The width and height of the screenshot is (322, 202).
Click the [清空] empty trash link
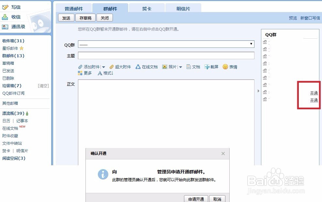click(x=43, y=86)
